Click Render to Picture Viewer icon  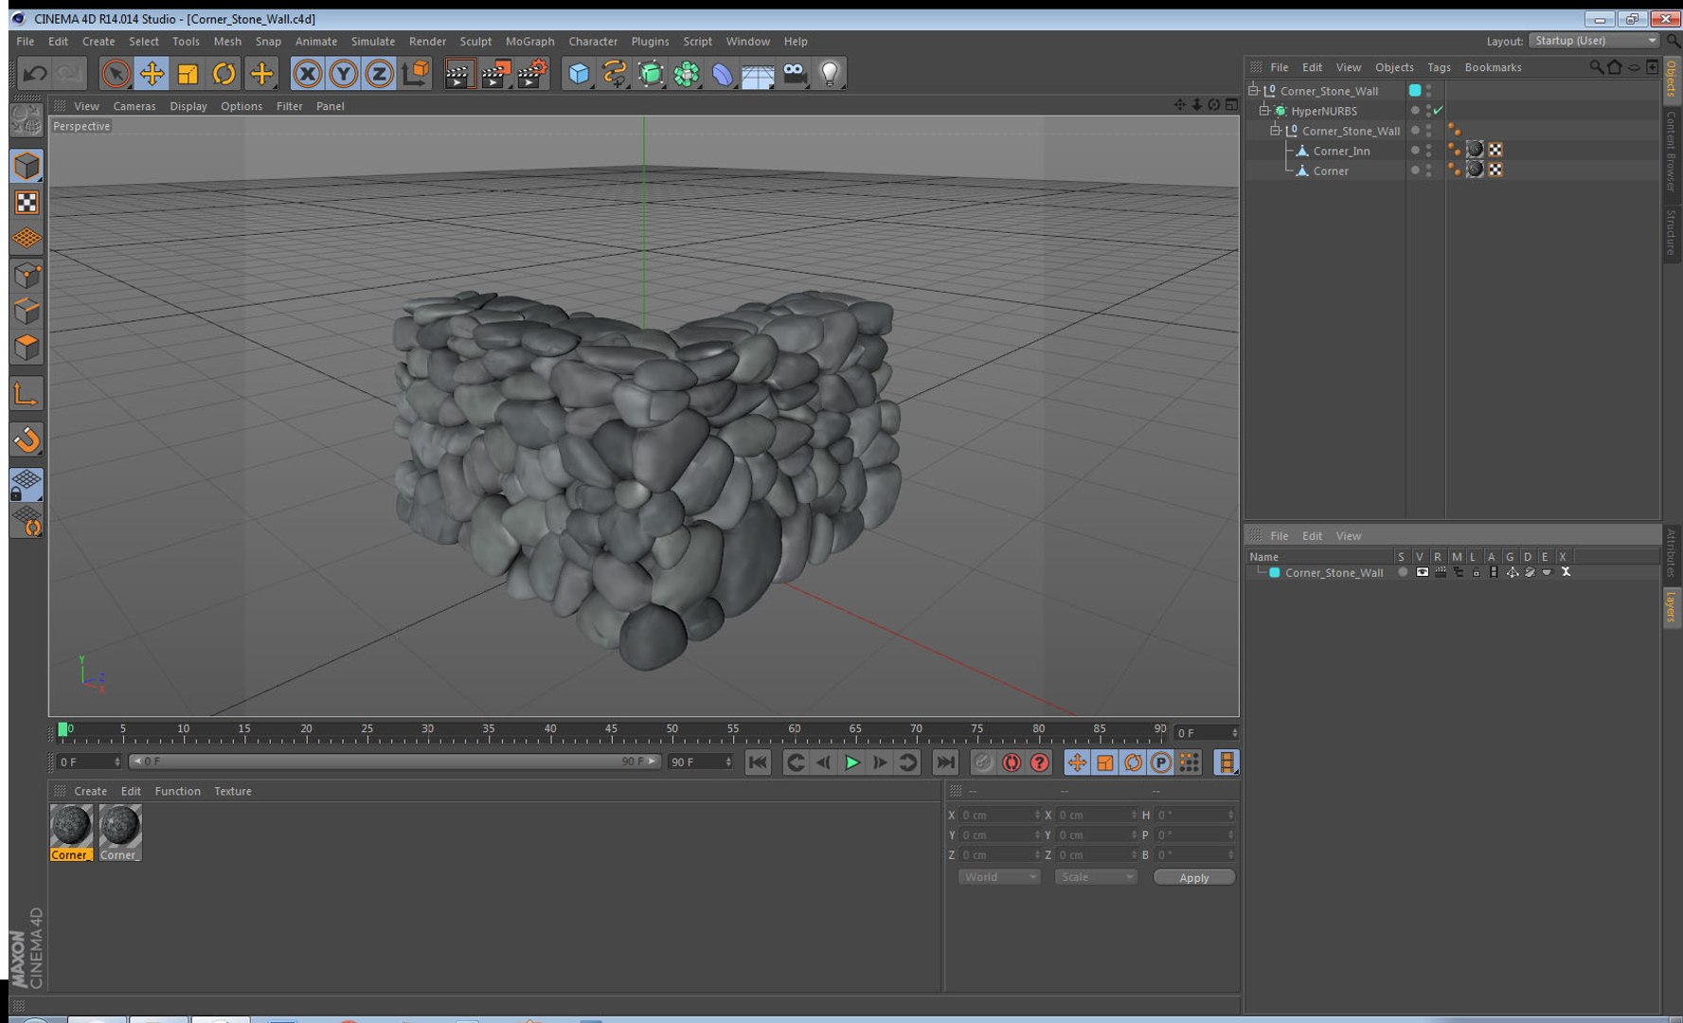click(x=495, y=73)
